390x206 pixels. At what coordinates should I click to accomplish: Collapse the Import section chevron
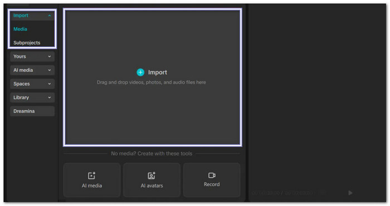(50, 16)
